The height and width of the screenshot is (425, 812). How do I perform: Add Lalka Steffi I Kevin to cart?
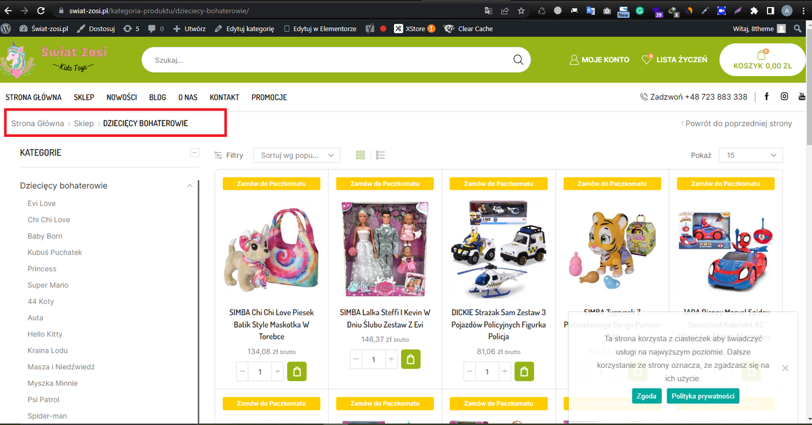tap(410, 360)
